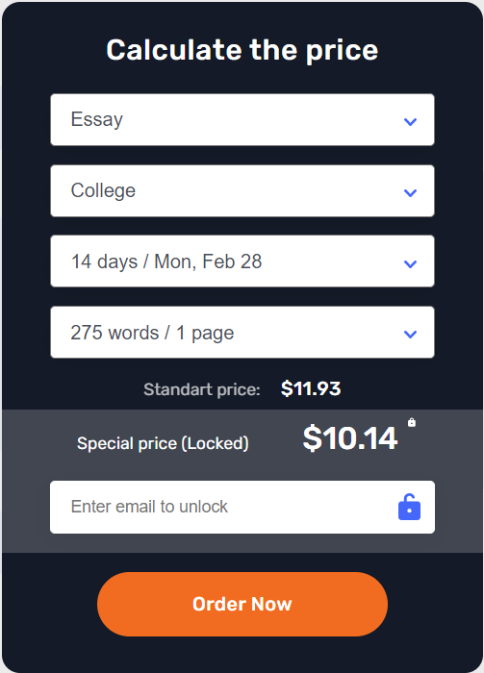Click the gray special price band background
484x673 pixels.
(242, 481)
